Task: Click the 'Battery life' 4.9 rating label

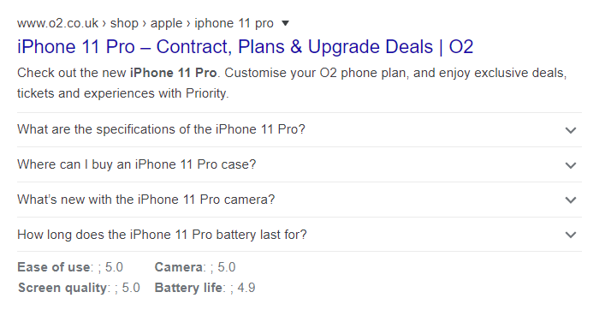Action: coord(188,288)
